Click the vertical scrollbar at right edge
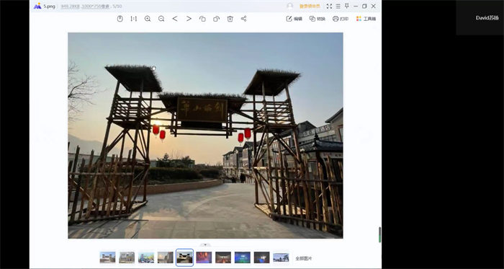The image size is (504, 269). click(x=380, y=234)
